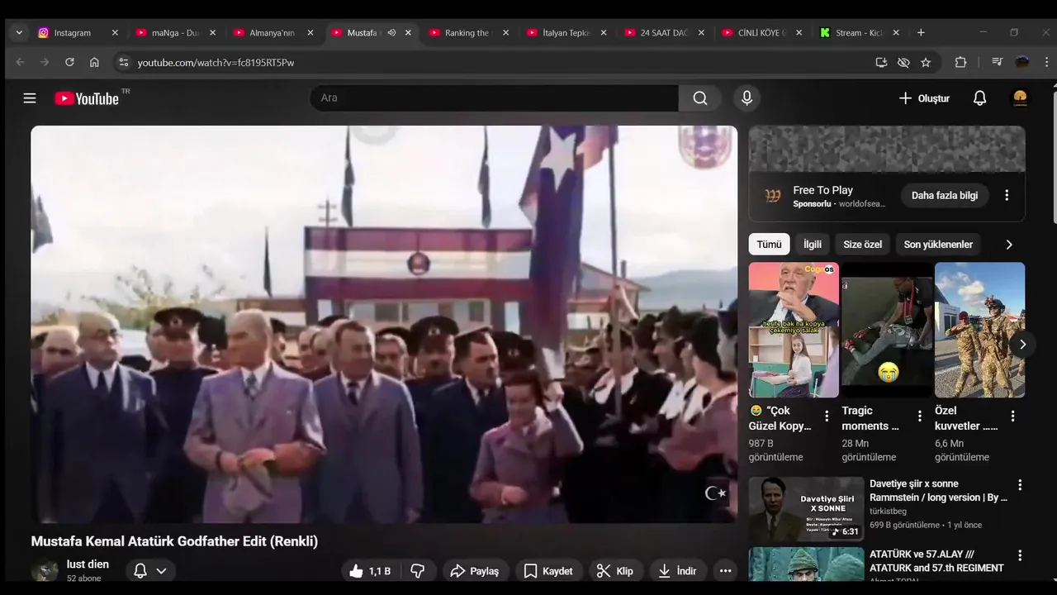Close the 24 SAAT DAĞ tab

click(x=701, y=33)
